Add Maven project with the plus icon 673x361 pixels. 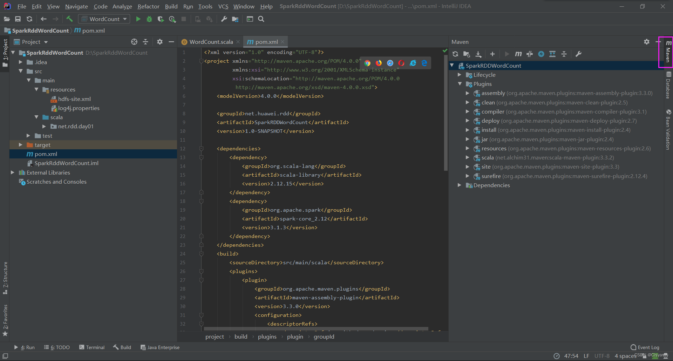pyautogui.click(x=492, y=54)
